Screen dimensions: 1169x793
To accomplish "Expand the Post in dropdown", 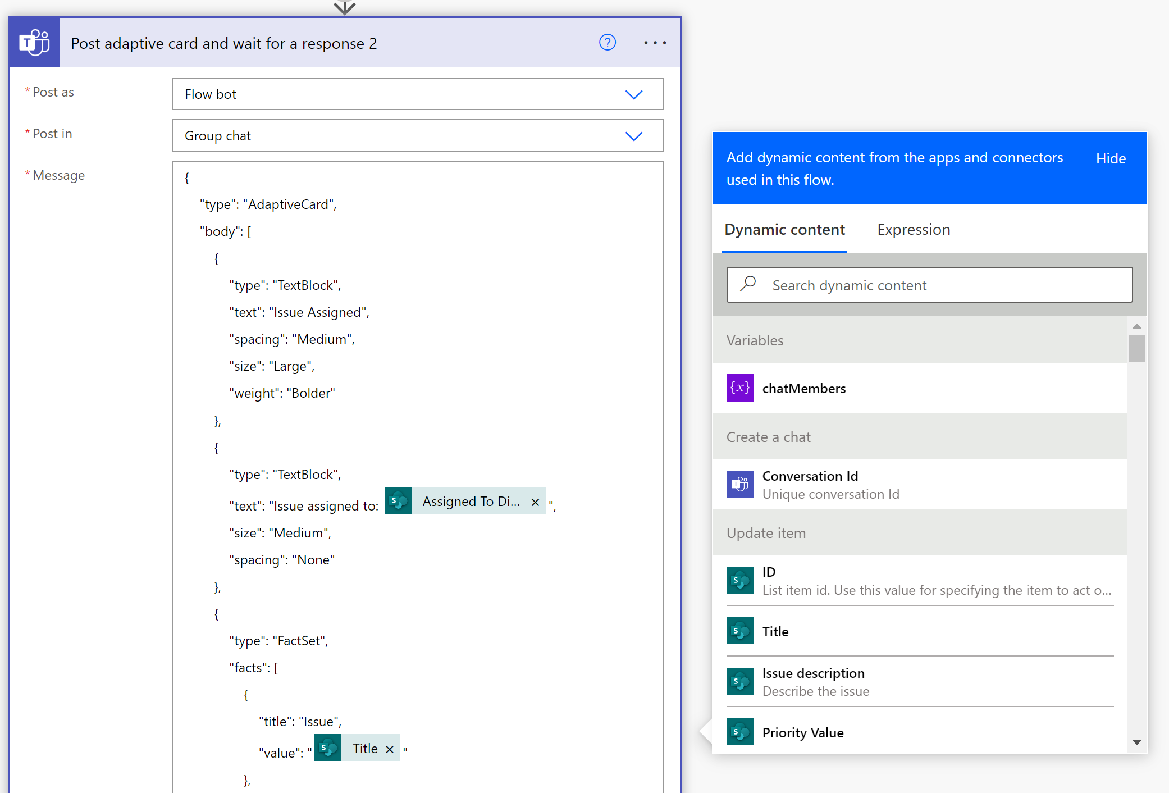I will coord(633,136).
